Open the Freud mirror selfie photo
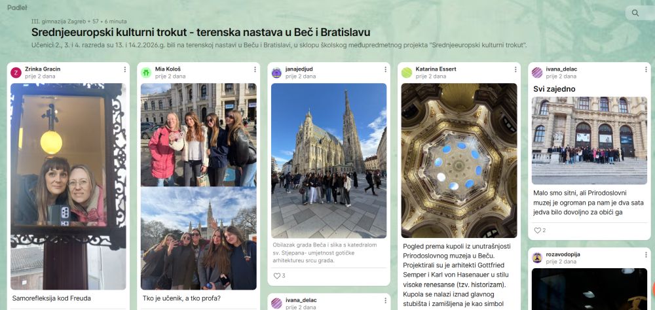Viewport: 655px width, 310px height. point(68,186)
